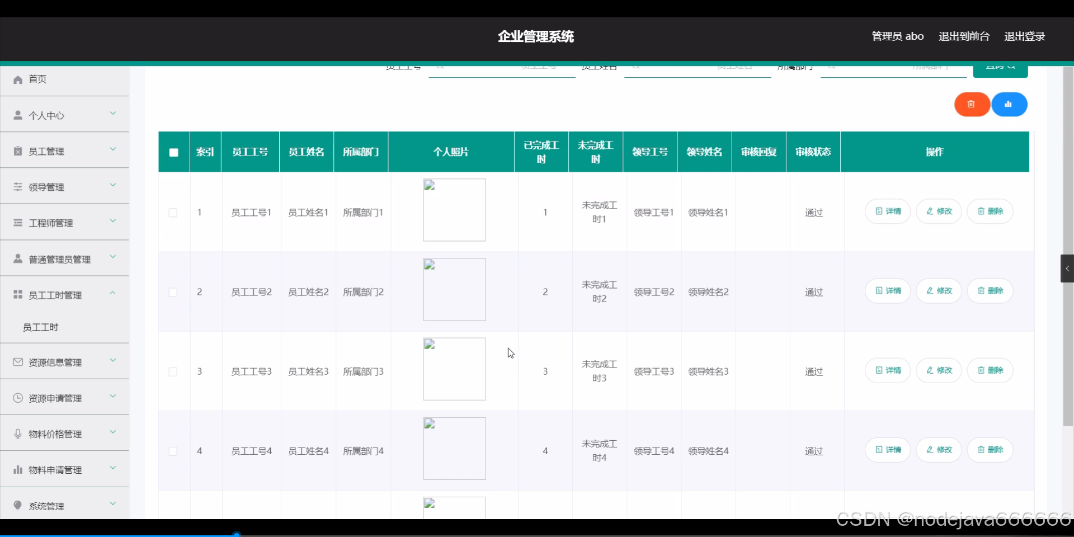The height and width of the screenshot is (537, 1074).
Task: Click 修改 button in row 2
Action: point(939,291)
